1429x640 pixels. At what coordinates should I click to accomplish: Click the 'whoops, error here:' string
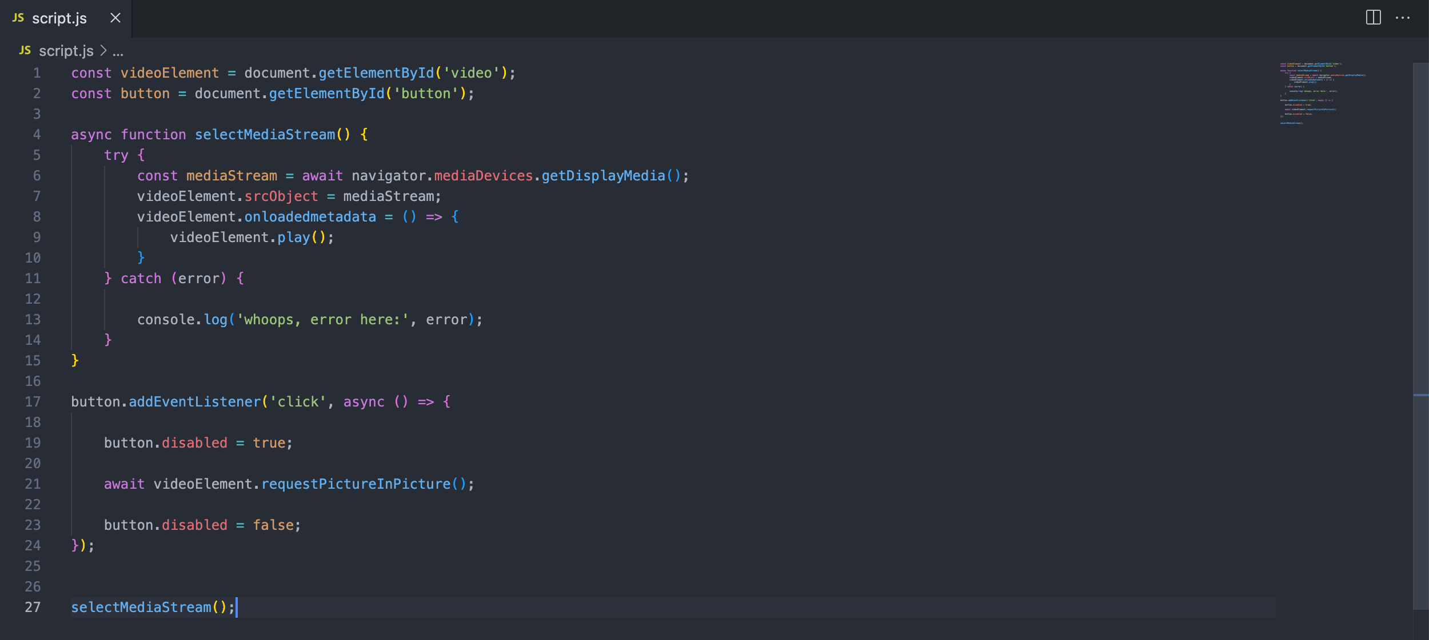(322, 320)
